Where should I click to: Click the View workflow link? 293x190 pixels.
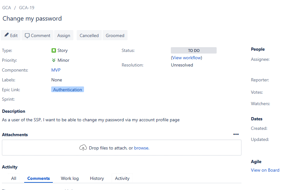pyautogui.click(x=187, y=58)
